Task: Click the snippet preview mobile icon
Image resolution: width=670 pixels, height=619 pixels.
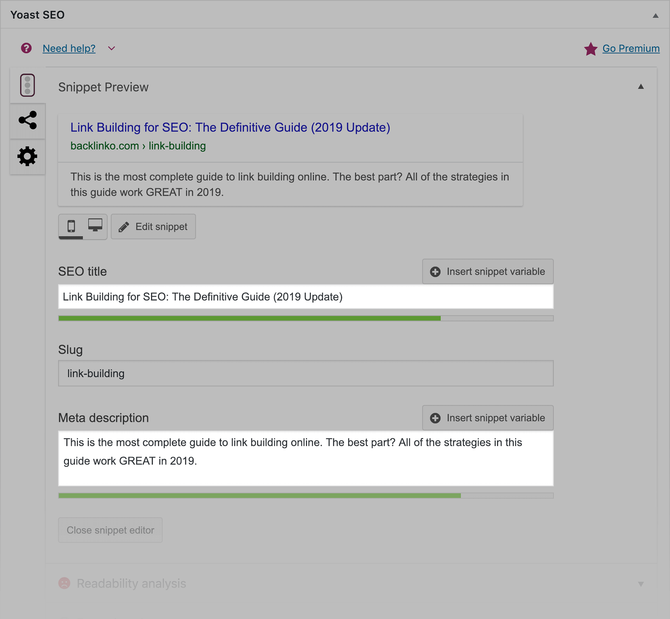Action: [71, 226]
